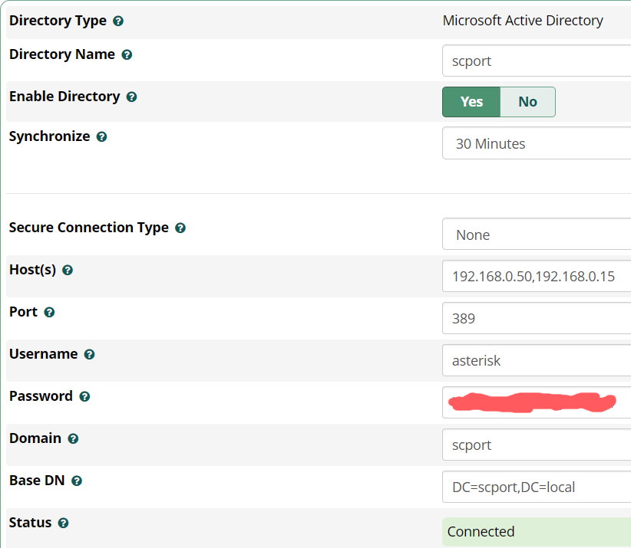Set Enable Directory to No
The height and width of the screenshot is (548, 631).
(527, 102)
